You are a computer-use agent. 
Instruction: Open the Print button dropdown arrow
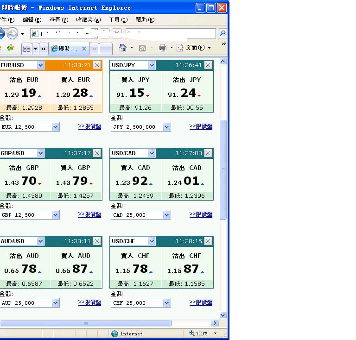point(172,48)
